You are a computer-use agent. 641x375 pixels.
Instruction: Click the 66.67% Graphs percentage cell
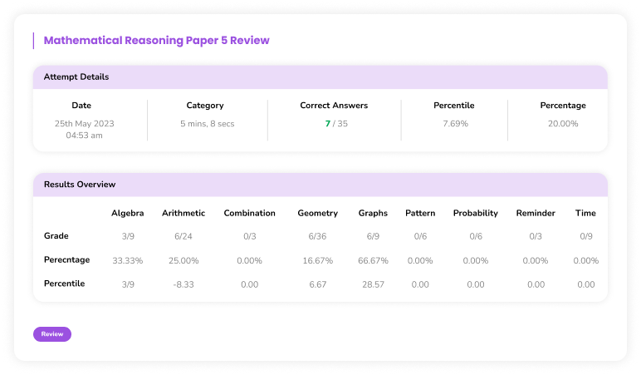pos(373,260)
